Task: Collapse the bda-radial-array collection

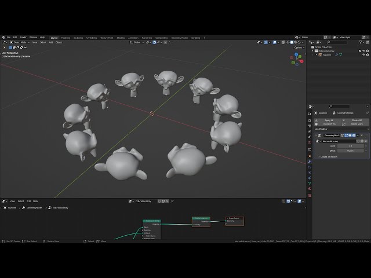Action: [x=312, y=51]
